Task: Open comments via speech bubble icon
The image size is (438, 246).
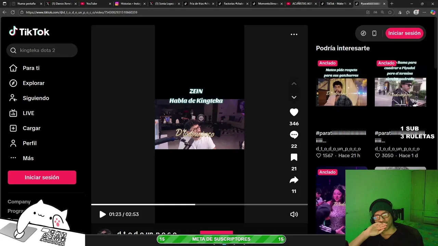Action: coord(294,135)
